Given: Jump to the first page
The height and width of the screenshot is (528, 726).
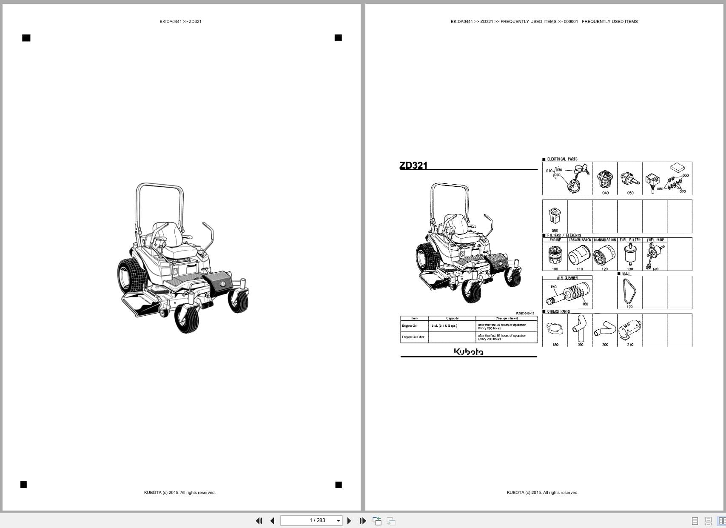Looking at the screenshot, I should 259,520.
